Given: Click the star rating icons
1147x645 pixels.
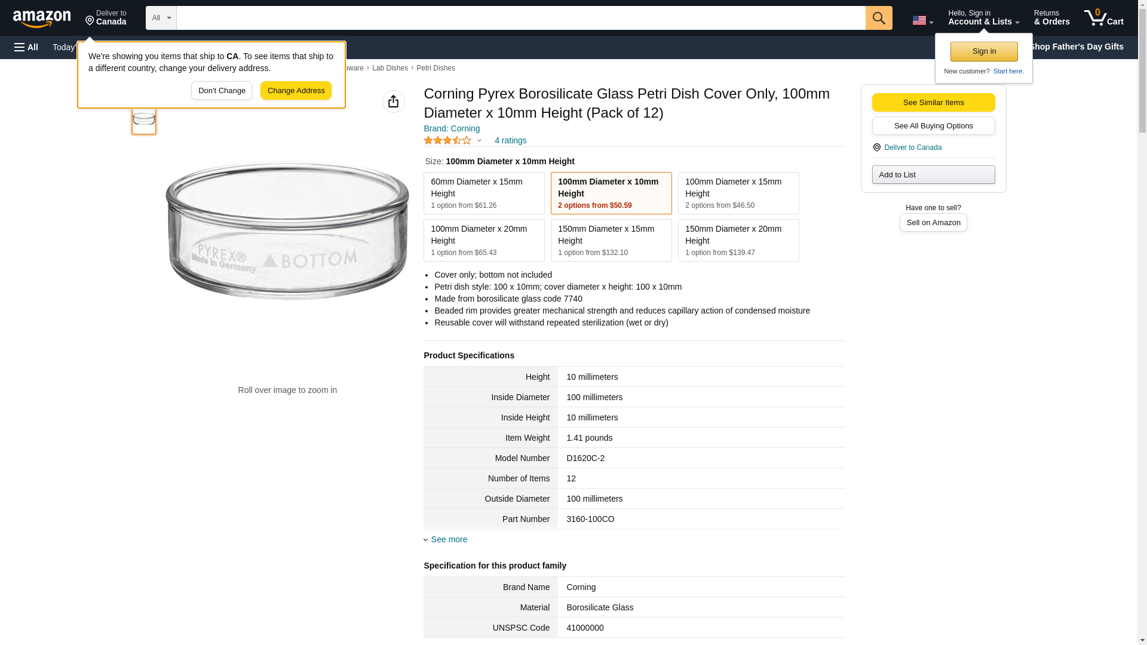Looking at the screenshot, I should 447,140.
